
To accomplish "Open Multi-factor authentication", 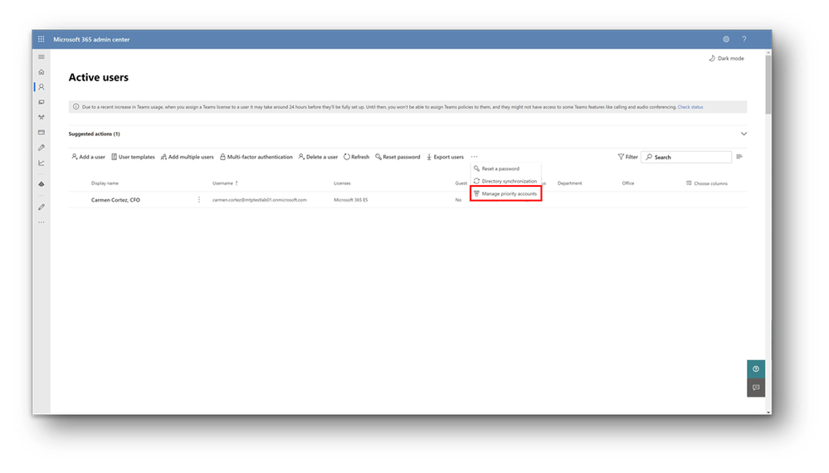I will (256, 157).
